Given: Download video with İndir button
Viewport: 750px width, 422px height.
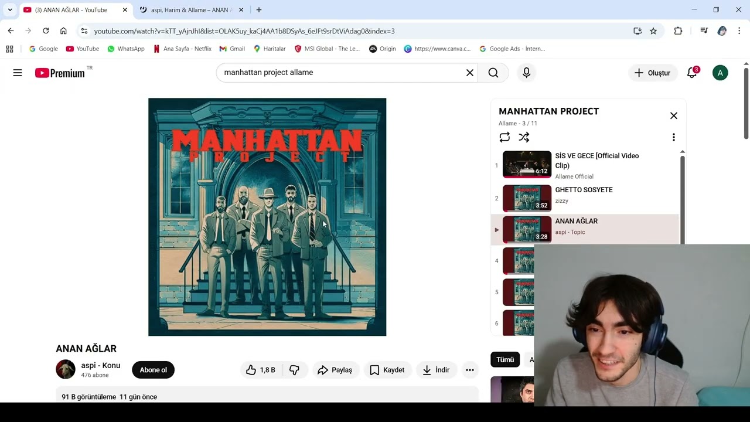Looking at the screenshot, I should tap(436, 370).
